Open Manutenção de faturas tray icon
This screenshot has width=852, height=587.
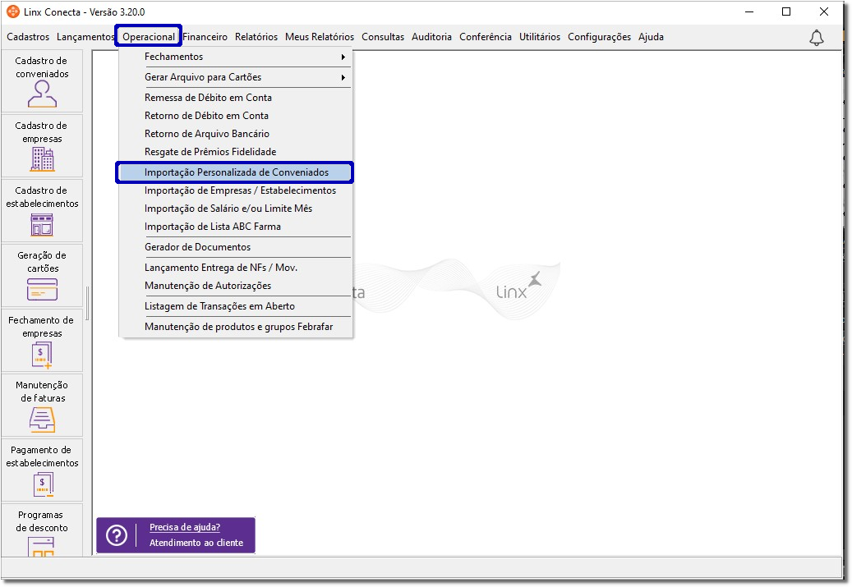click(43, 420)
